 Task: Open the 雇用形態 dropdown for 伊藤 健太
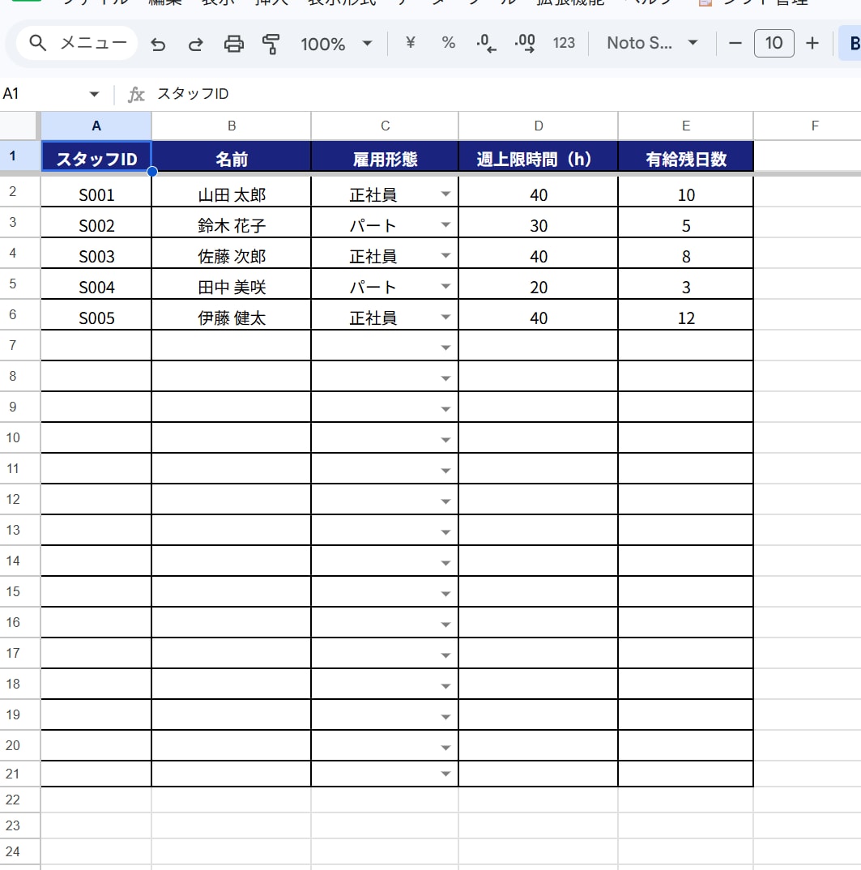click(x=445, y=318)
